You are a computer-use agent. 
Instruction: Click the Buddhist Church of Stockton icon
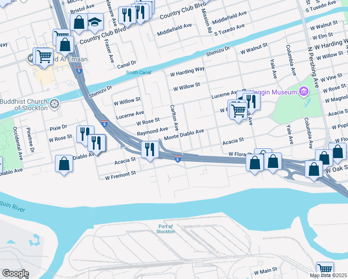[54, 104]
